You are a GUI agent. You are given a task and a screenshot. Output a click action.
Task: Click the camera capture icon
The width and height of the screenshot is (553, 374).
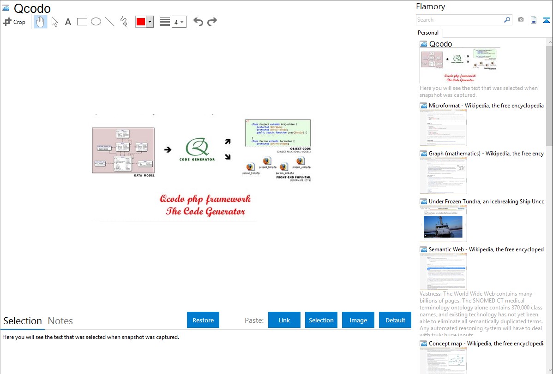(x=521, y=20)
